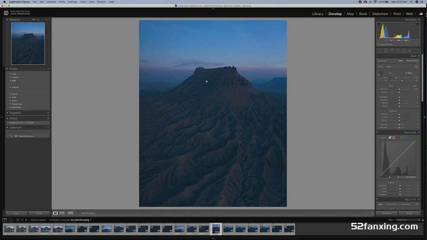
Task: Select the Graduated Filter tool icon
Action: tap(398, 50)
